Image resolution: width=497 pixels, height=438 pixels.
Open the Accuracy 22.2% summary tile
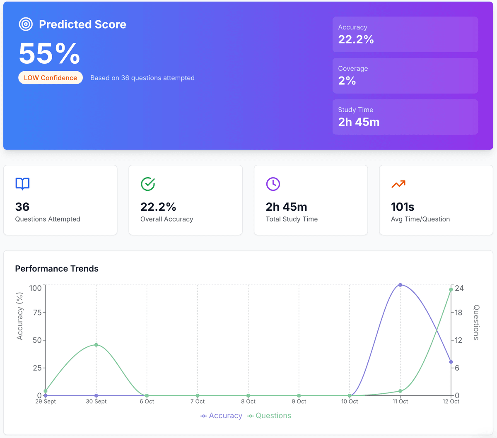coord(405,34)
